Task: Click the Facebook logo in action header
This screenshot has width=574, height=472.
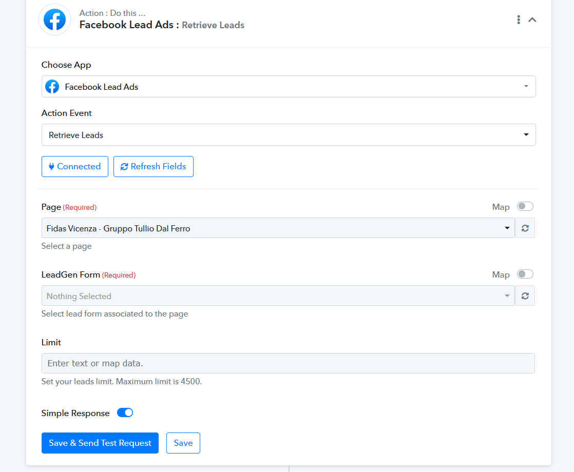Action: point(55,20)
